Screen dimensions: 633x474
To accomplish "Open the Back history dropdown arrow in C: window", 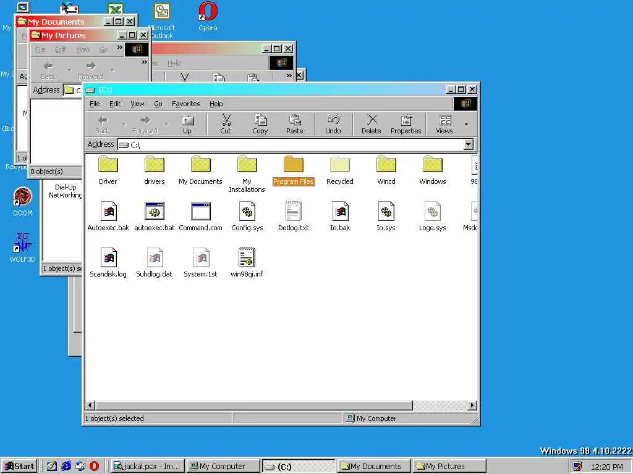I will (124, 125).
